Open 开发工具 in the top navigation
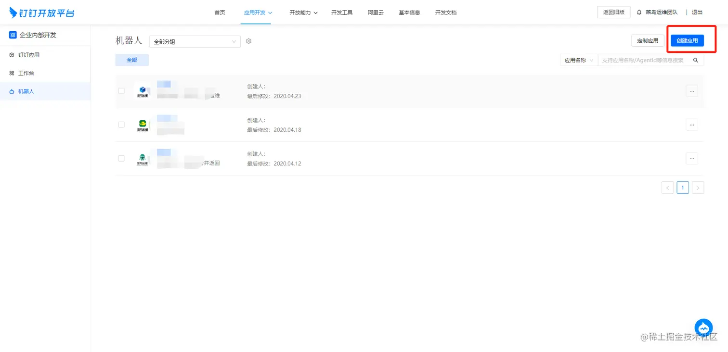 click(x=342, y=13)
